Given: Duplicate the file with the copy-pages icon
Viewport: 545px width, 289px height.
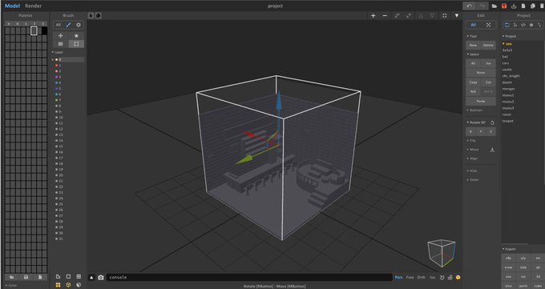Looking at the screenshot, I should [x=533, y=6].
